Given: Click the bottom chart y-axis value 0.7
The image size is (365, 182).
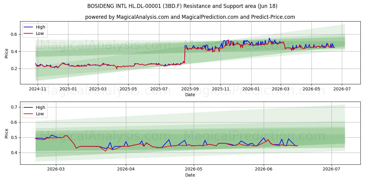Looking at the screenshot, I should click(15, 107).
